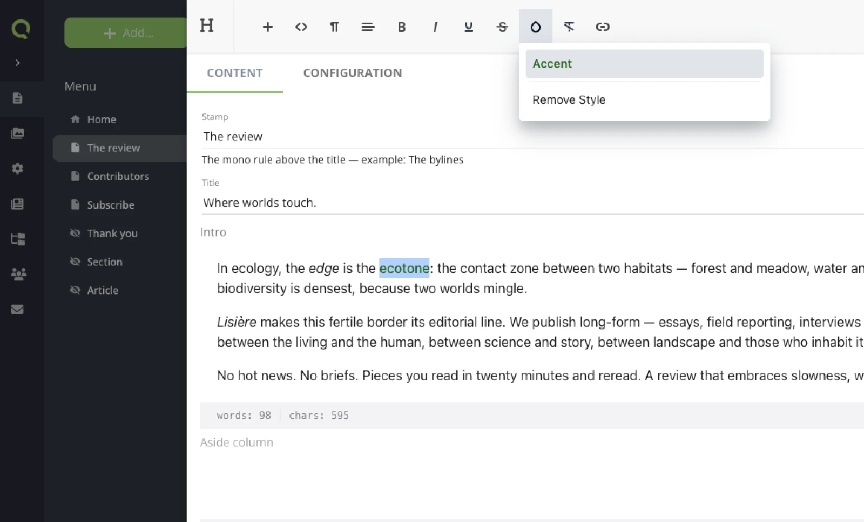The width and height of the screenshot is (864, 522).
Task: Click the hidden eye icon beside Article
Action: click(75, 290)
